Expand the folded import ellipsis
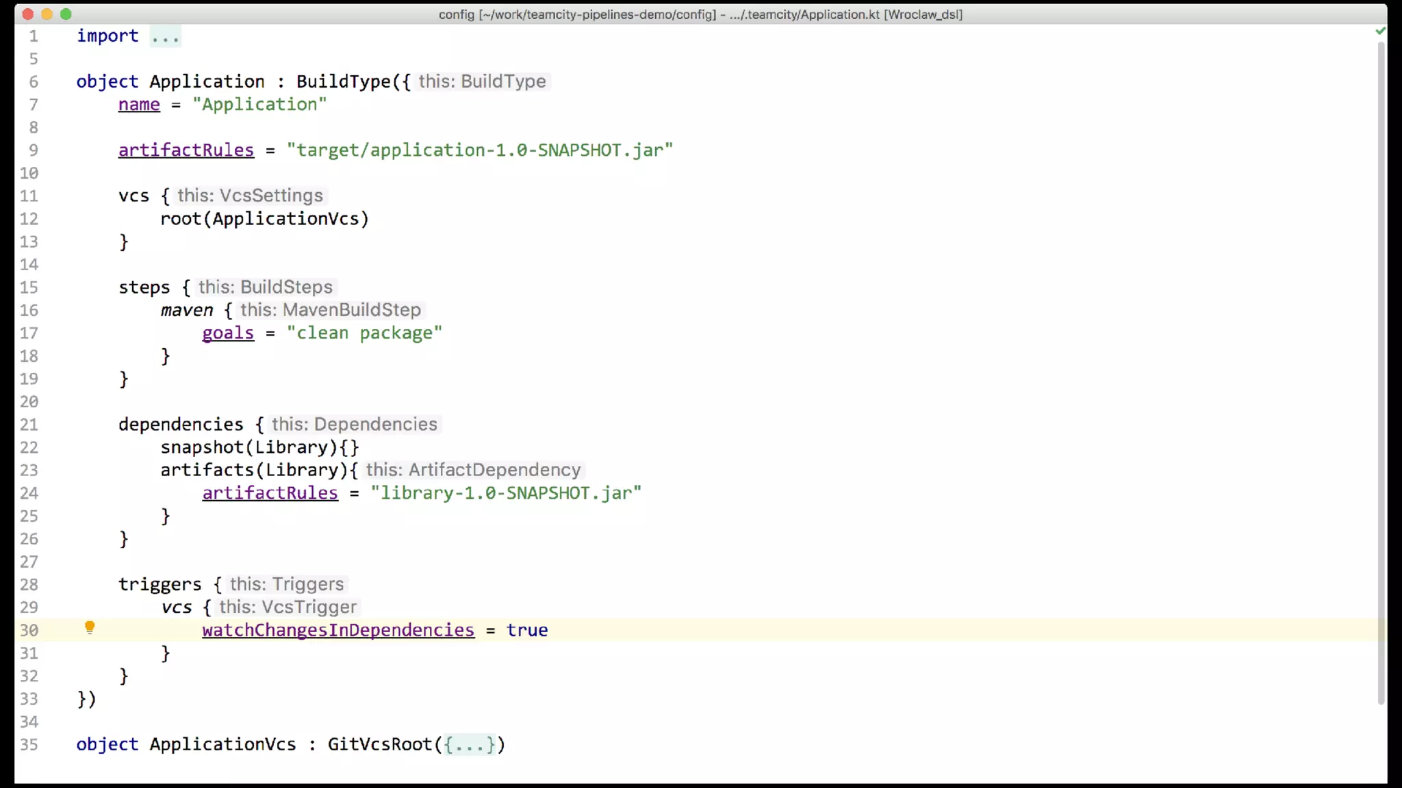 165,36
